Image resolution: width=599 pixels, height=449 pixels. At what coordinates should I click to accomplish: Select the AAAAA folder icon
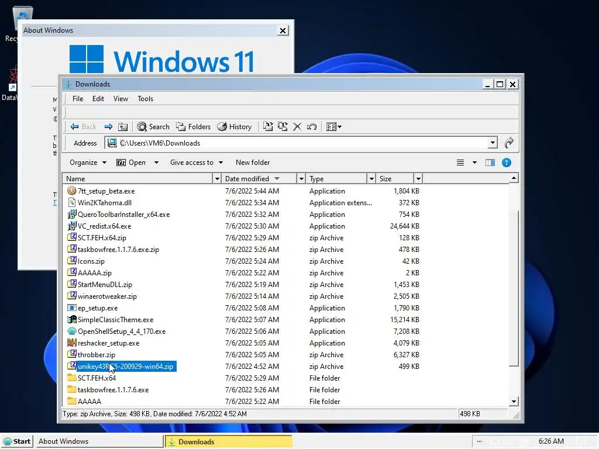(71, 401)
